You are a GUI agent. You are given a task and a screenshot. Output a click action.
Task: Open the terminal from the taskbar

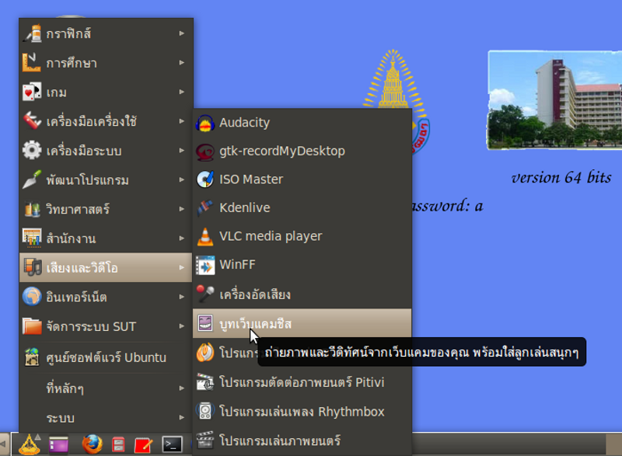[172, 444]
